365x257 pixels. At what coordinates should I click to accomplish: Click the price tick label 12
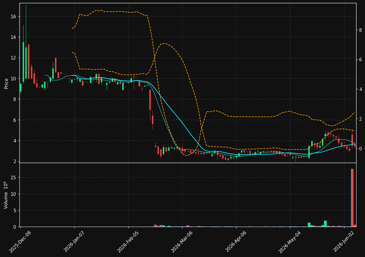13,58
